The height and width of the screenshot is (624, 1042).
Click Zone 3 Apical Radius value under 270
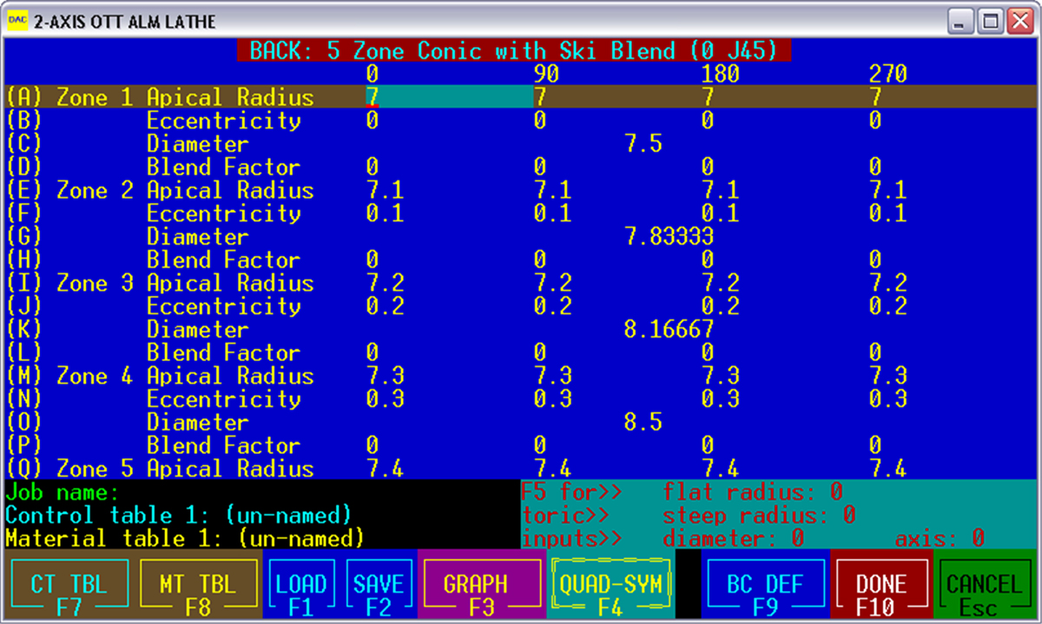(x=889, y=284)
